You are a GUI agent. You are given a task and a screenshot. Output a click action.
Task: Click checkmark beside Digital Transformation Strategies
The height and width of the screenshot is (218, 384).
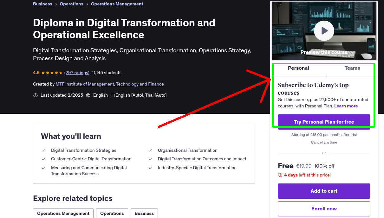tap(43, 151)
